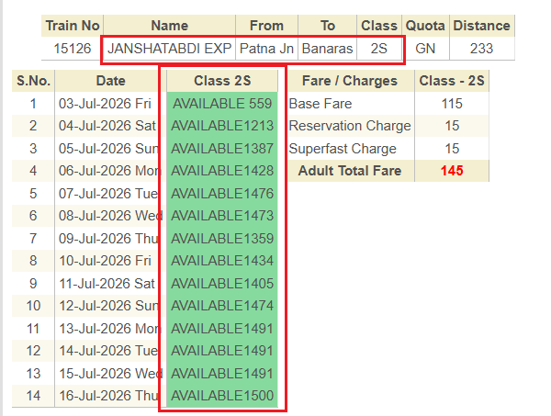Select AVAILABLE1491 for 14-Jul-2026 Tue
Image resolution: width=551 pixels, height=416 pixels.
click(x=222, y=351)
